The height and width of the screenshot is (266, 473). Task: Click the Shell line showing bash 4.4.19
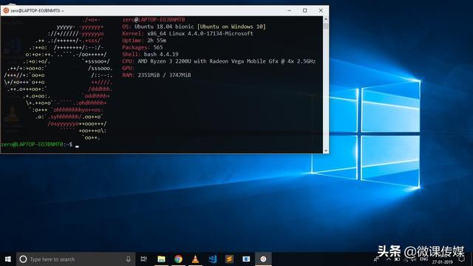[150, 54]
